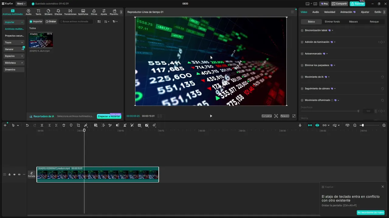Click the Desenfocar intensity slider
Screen dimensions: 389x218
coord(330,111)
